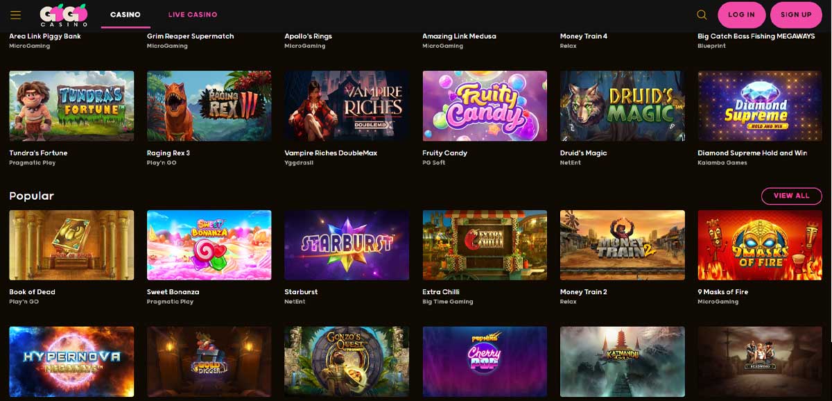Open the Cherry Pop game thumbnail

(485, 362)
